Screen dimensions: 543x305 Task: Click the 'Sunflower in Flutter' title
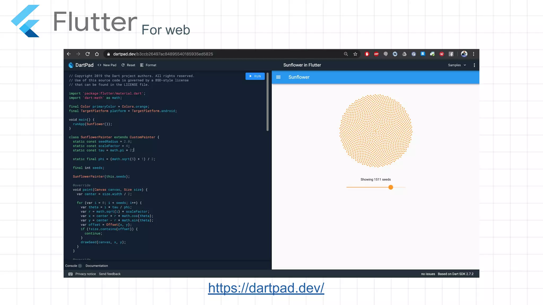[x=302, y=65]
